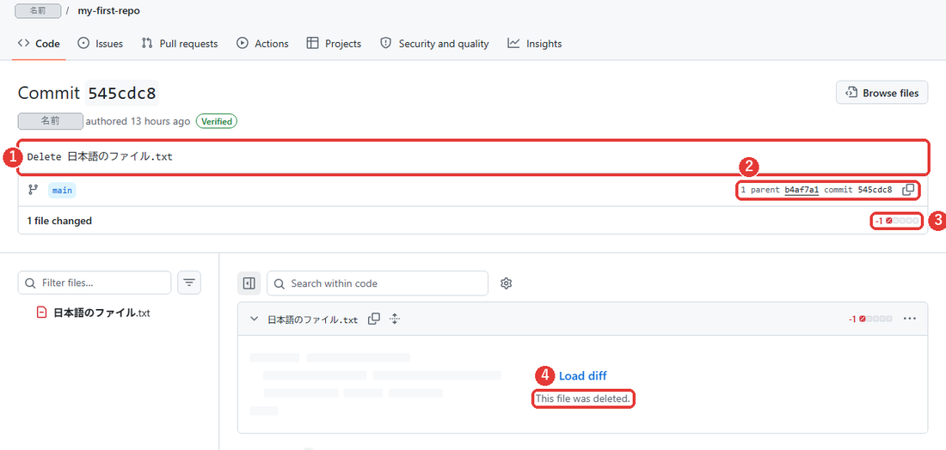Click the Filter files input field
Viewport: 946px width, 450px height.
pyautogui.click(x=95, y=283)
